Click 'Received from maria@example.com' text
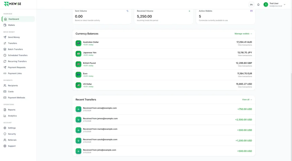Screen dimensions: 292x161 click(100, 129)
